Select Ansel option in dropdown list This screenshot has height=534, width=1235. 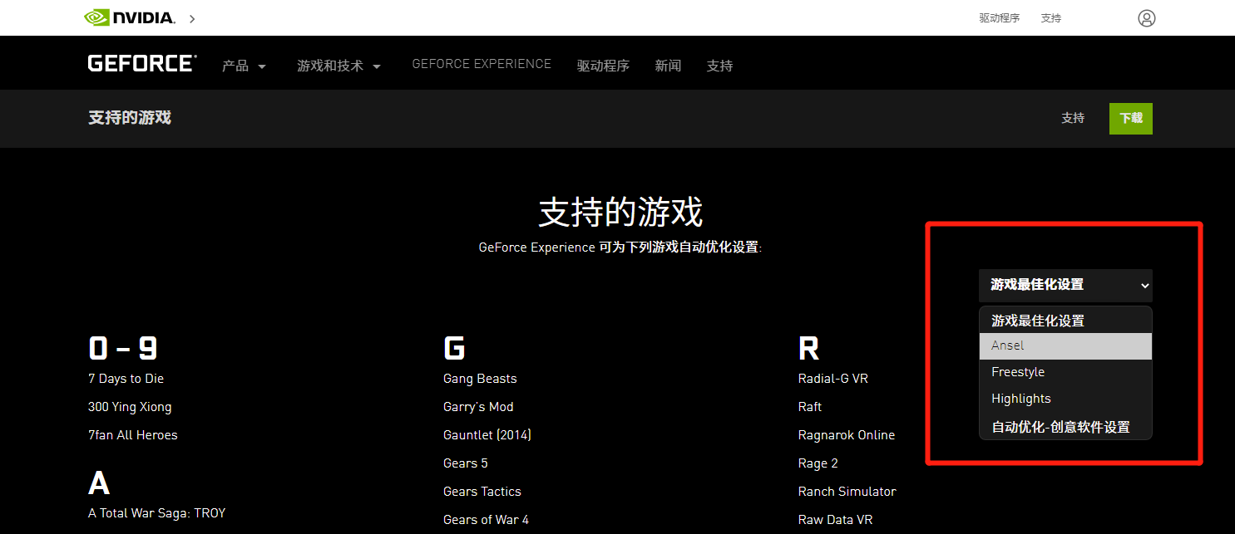coord(1065,345)
